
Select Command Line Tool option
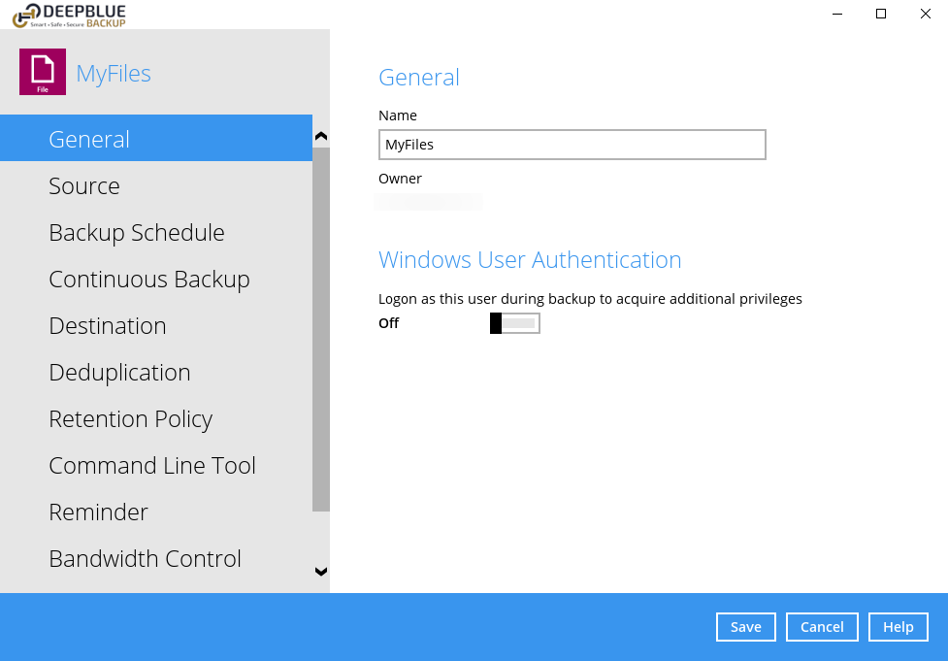point(152,466)
